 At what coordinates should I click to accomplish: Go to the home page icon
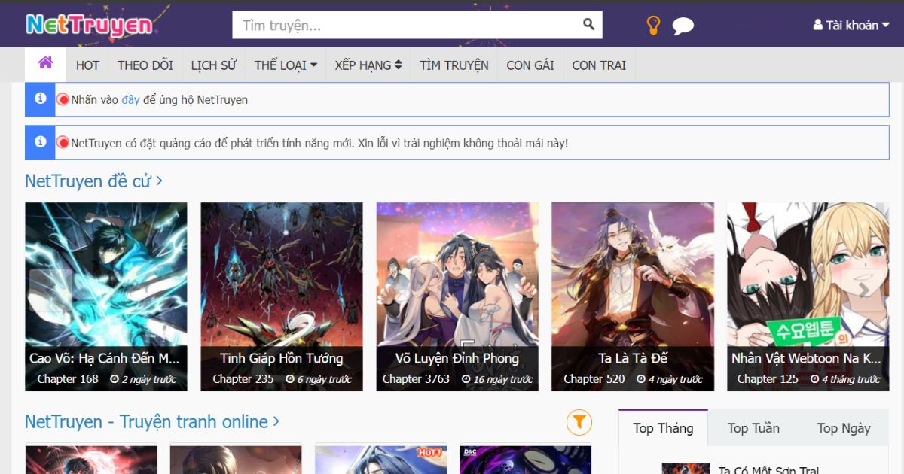pos(45,64)
